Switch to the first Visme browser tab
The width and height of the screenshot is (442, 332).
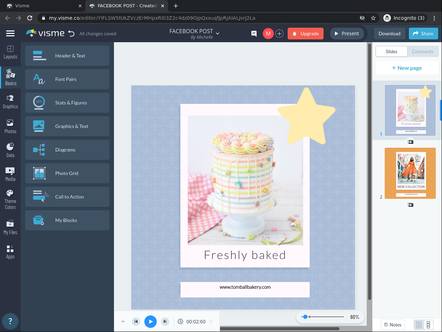tap(43, 6)
